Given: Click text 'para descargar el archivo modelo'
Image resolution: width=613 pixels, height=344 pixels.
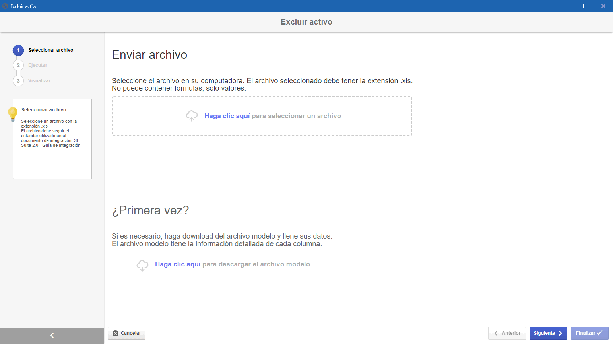Looking at the screenshot, I should 256,264.
